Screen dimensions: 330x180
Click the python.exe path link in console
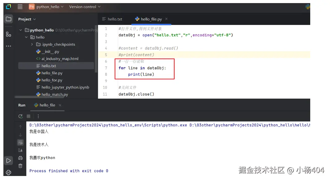(x=108, y=125)
